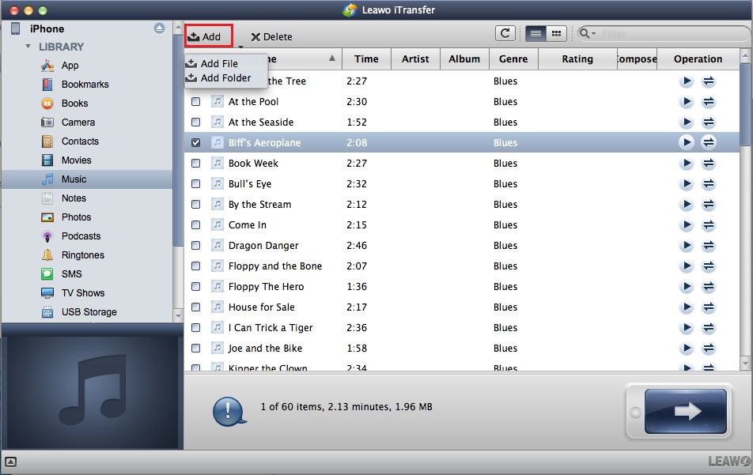Choose Add Folder from the menu
This screenshot has width=753, height=475.
(225, 78)
